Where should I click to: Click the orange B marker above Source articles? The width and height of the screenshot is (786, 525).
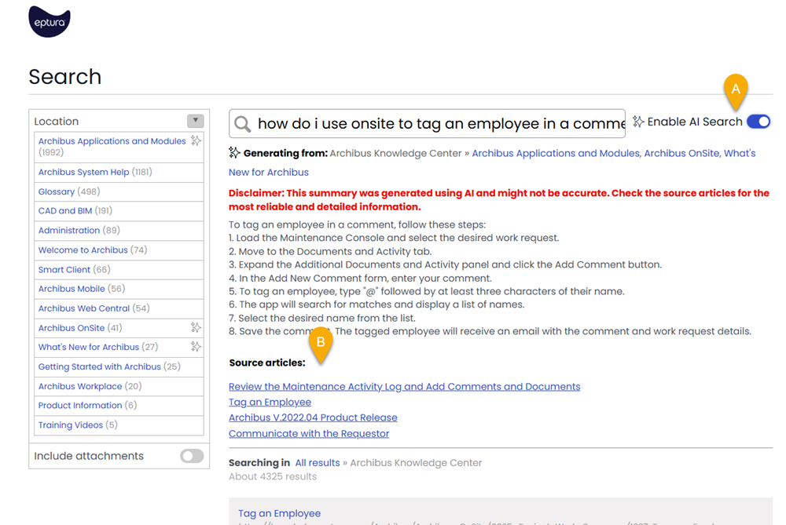[x=321, y=344]
